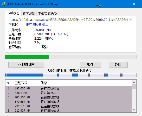Minimize the download window
Screen dimensions: 142x116
(x=110, y=4)
